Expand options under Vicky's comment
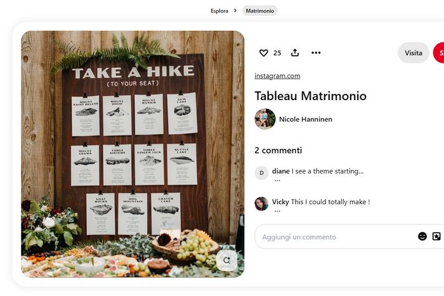Image resolution: width=444 pixels, height=296 pixels. pyautogui.click(x=277, y=211)
